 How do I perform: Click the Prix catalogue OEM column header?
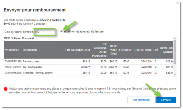click(x=77, y=50)
